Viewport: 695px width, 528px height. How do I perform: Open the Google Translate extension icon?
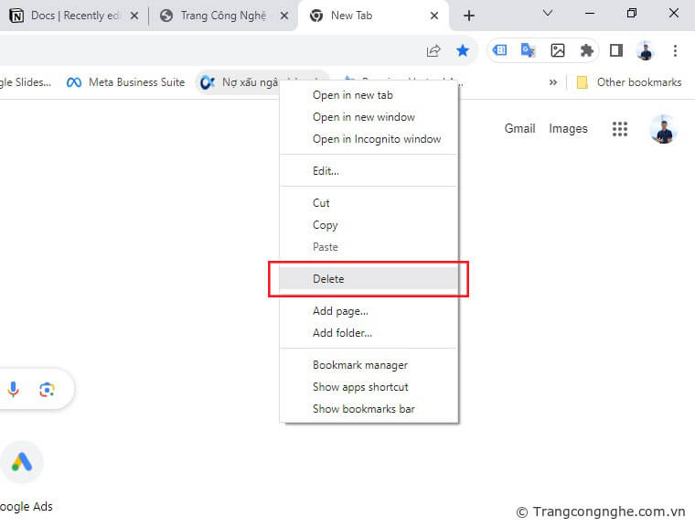(528, 51)
